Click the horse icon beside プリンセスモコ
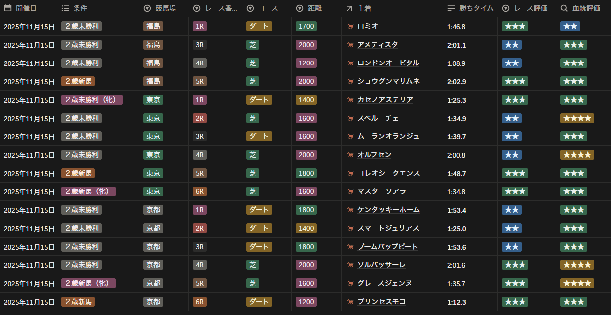The image size is (611, 315). 350,302
